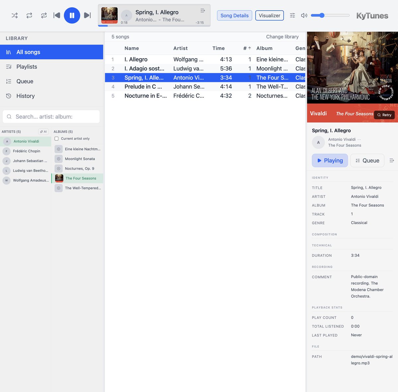Select album The Four Seasons
The image size is (398, 392).
(78, 178)
